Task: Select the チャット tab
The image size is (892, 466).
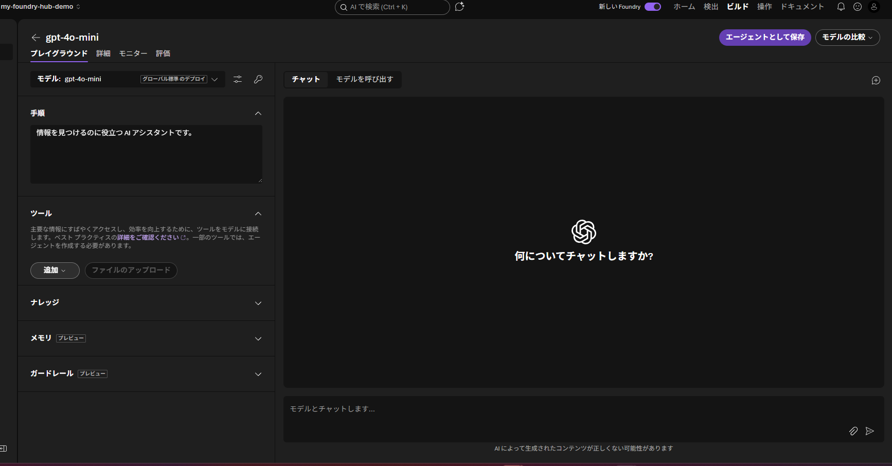Action: (306, 79)
